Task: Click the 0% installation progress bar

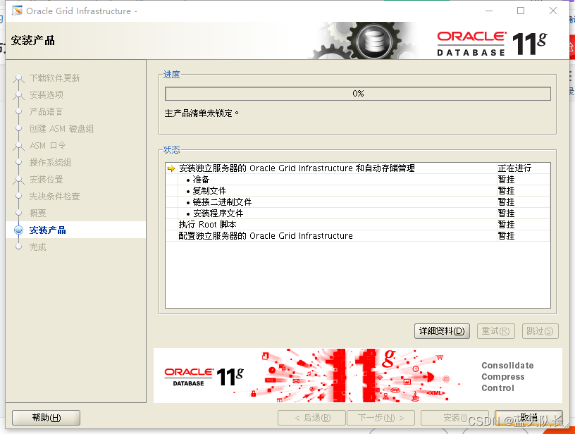Action: click(357, 94)
